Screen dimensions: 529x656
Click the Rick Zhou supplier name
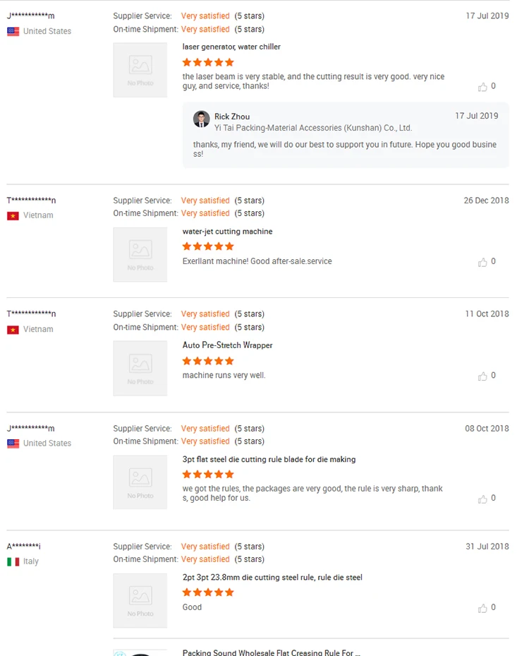(x=232, y=117)
